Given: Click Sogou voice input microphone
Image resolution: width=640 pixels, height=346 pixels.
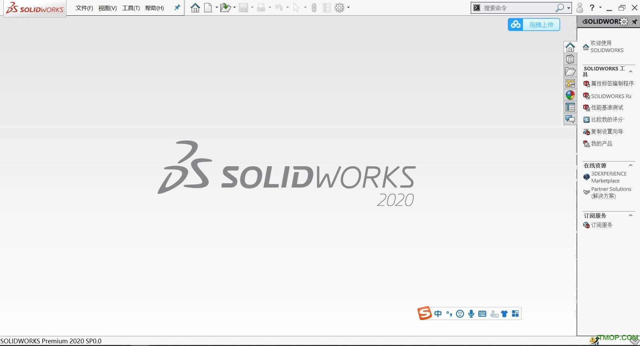Looking at the screenshot, I should pos(471,314).
